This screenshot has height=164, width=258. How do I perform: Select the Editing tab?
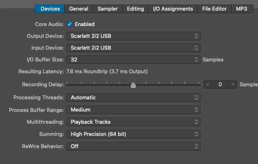coord(135,9)
